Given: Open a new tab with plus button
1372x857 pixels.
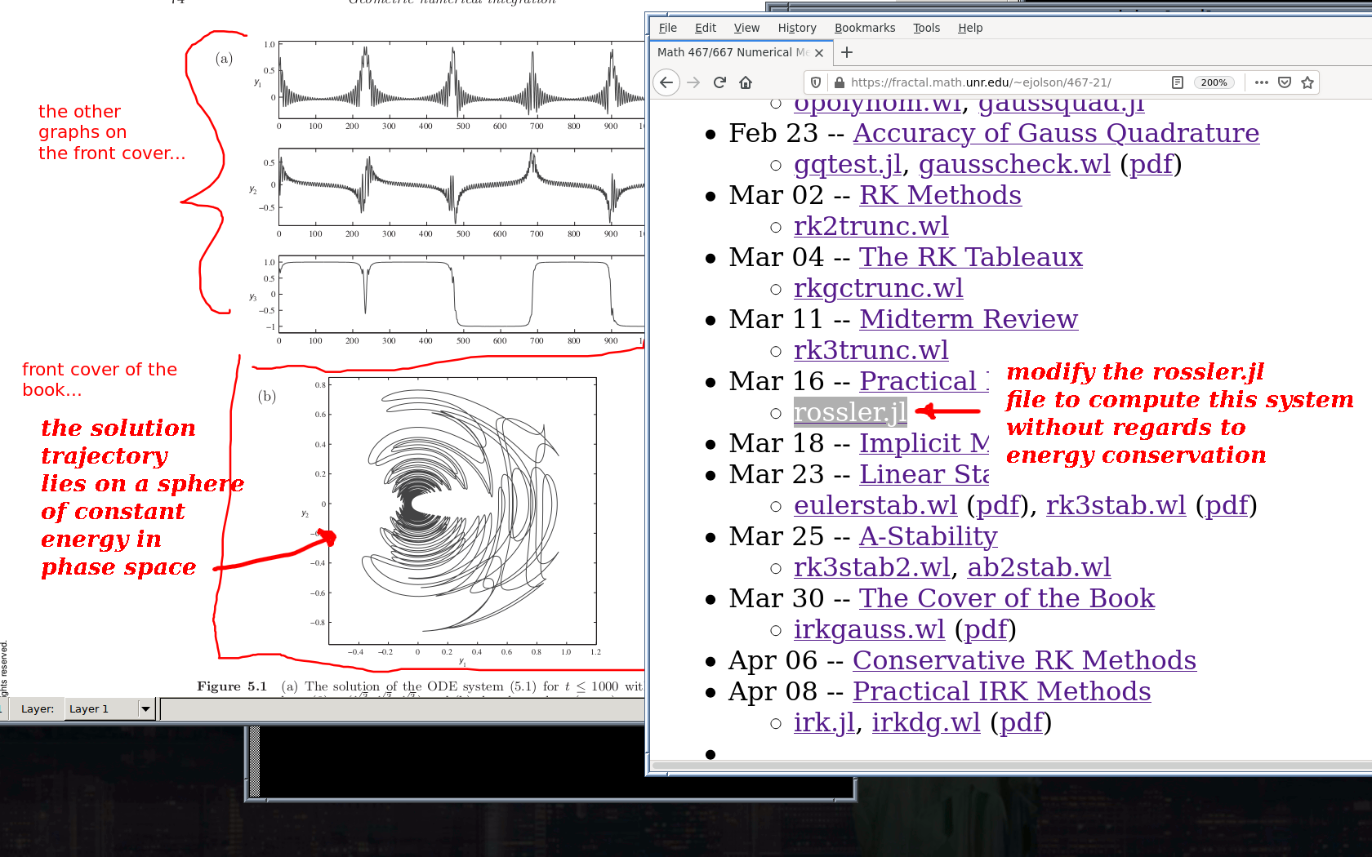Looking at the screenshot, I should 847,52.
